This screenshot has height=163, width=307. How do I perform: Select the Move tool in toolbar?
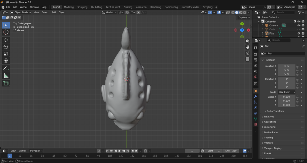pos(6,40)
